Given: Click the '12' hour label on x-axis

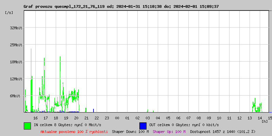Looking at the screenshot, I should click(x=240, y=118).
